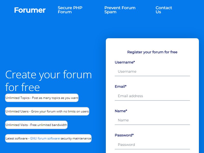Select the Latest software feature badge

48,138
